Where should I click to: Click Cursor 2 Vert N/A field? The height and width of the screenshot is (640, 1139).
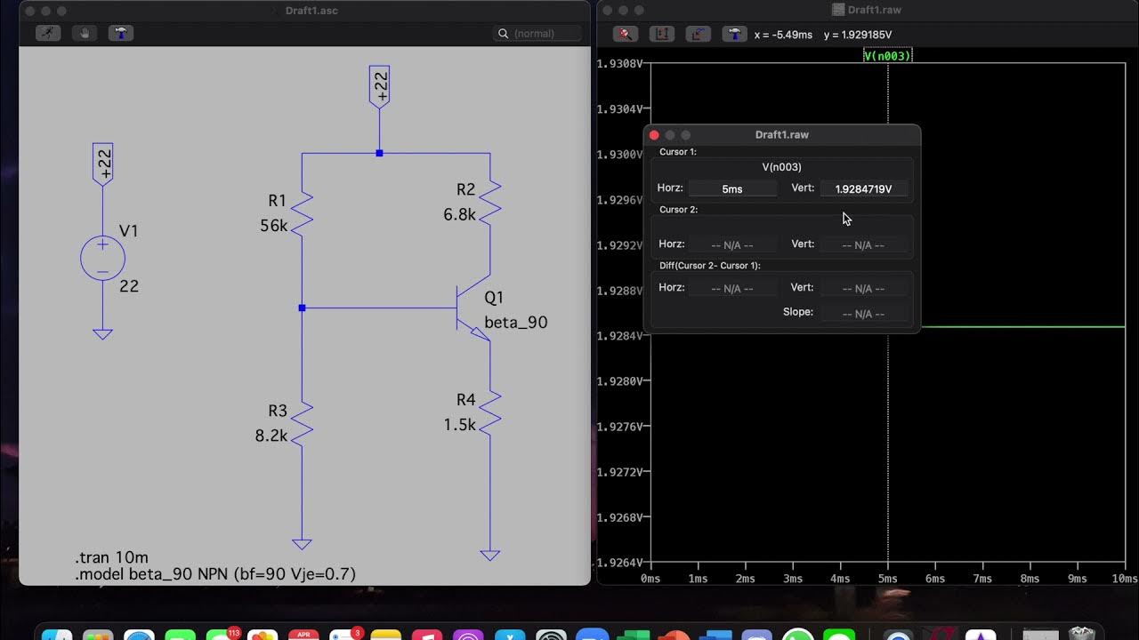(x=863, y=244)
